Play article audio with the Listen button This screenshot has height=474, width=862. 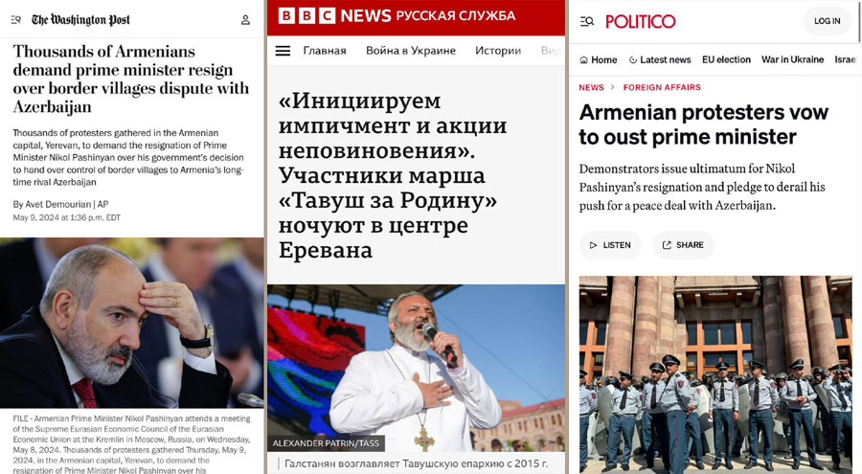pos(610,245)
